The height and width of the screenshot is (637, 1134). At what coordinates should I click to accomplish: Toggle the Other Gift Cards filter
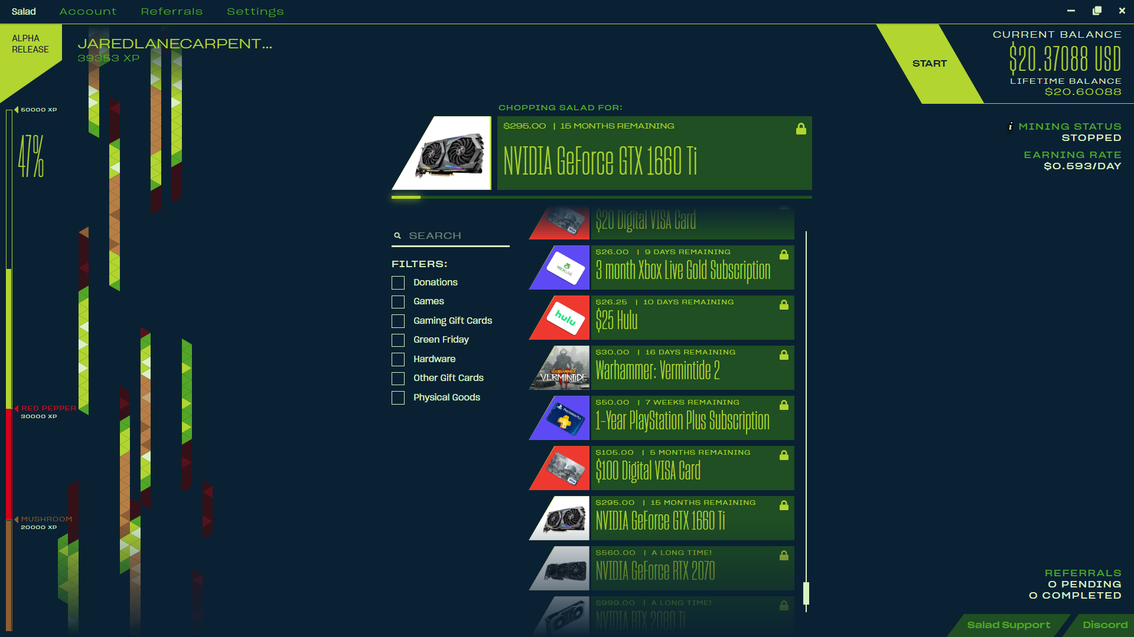tap(398, 379)
